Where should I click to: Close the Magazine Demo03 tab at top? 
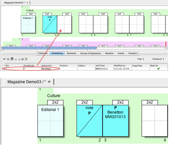(27, 3)
